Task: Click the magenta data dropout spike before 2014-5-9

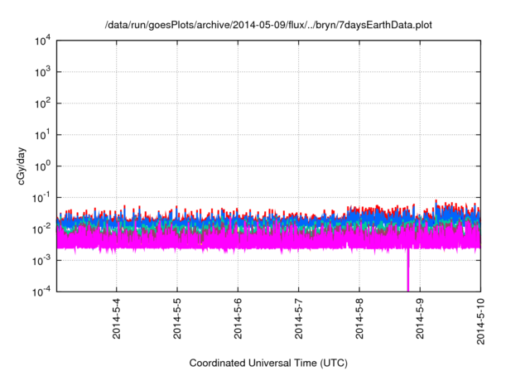Action: (408, 270)
